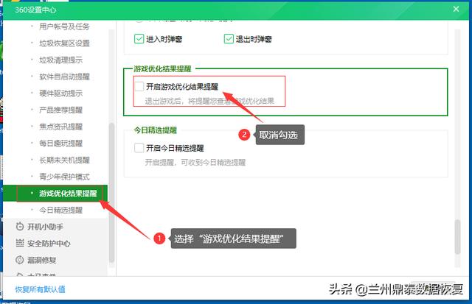Click the sidebar vertical scrollbar

(x=111, y=191)
